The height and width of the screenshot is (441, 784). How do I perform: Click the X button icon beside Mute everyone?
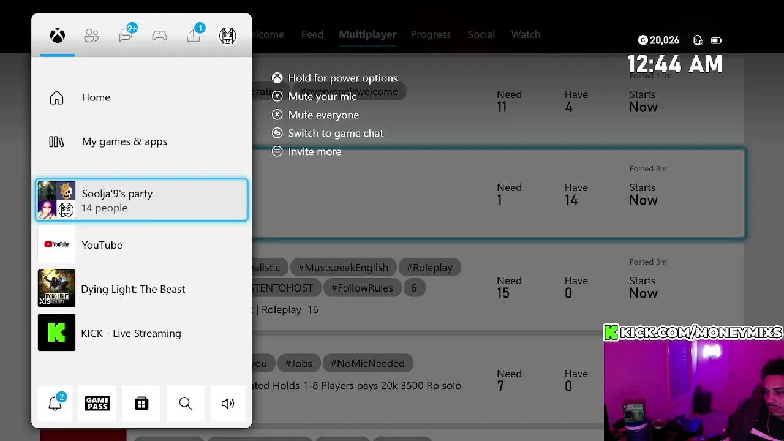(277, 115)
